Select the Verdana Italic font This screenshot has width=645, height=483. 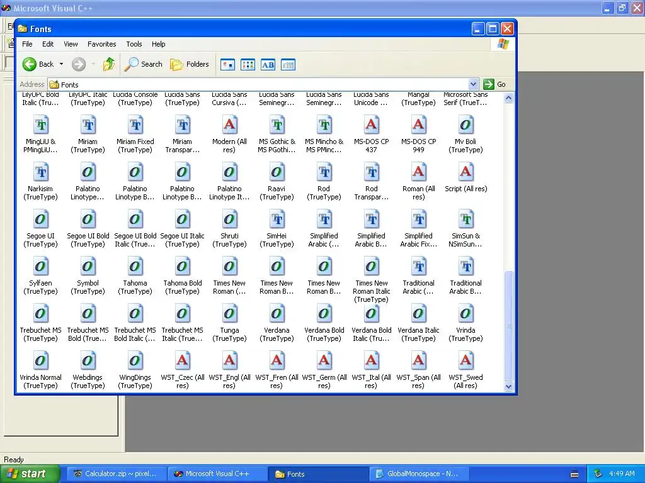click(418, 324)
